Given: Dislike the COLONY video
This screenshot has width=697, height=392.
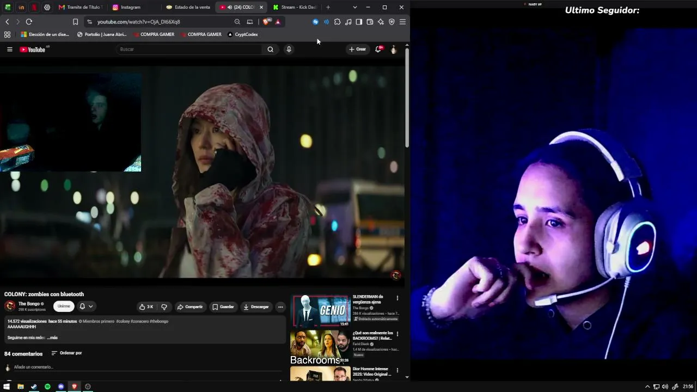Looking at the screenshot, I should tap(164, 307).
